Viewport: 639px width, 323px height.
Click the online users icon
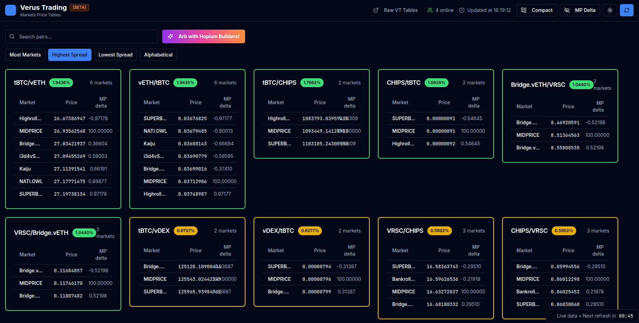tap(430, 10)
